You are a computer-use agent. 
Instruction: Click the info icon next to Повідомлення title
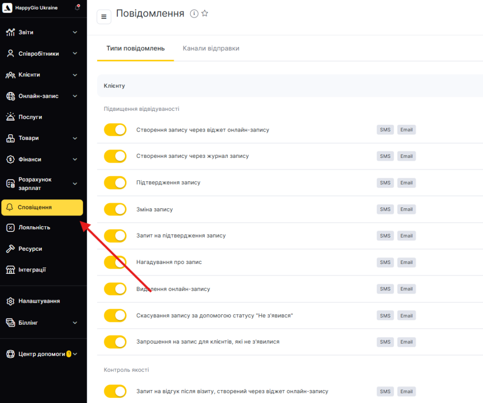(194, 14)
